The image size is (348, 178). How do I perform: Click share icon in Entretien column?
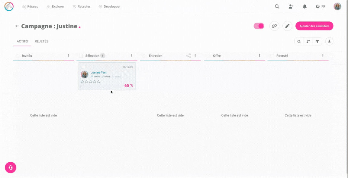coord(188,56)
